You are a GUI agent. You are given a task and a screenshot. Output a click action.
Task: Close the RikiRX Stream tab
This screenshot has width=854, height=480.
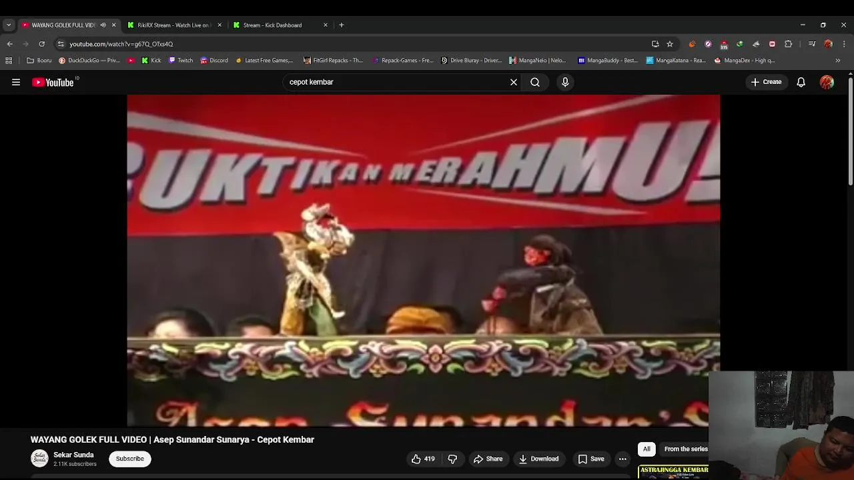pyautogui.click(x=220, y=25)
